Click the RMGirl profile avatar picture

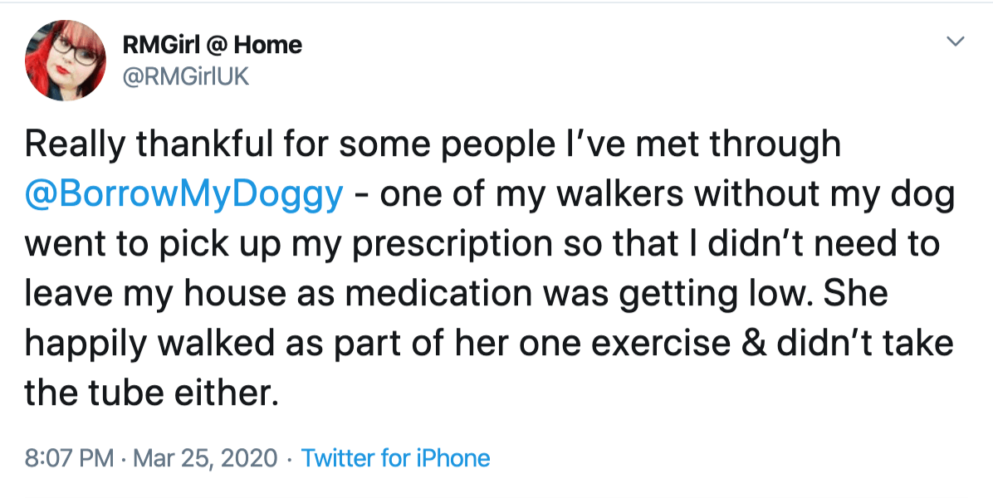(66, 60)
